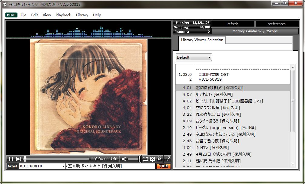Open the Library menu
The width and height of the screenshot is (305, 184).
coord(82,15)
